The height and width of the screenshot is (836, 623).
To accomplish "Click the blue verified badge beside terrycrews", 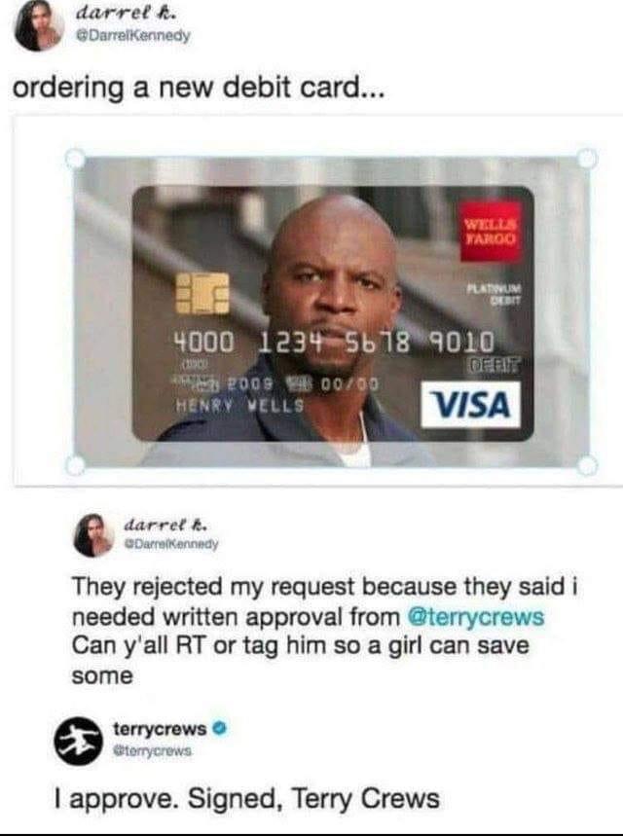I will pos(220,728).
